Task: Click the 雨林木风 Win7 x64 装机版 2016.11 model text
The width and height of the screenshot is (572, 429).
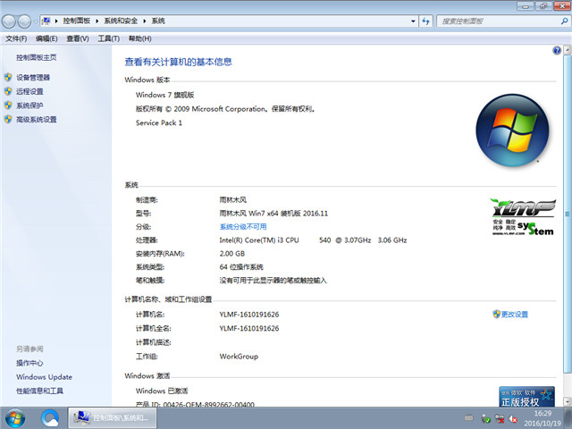Action: 273,214
